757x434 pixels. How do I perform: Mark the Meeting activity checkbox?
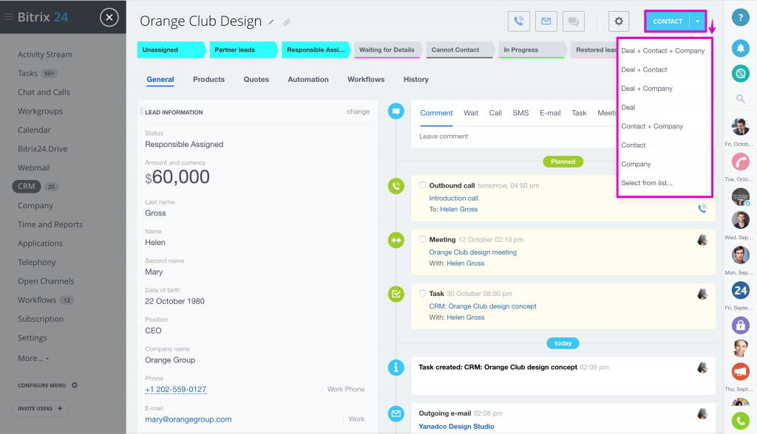pyautogui.click(x=422, y=239)
